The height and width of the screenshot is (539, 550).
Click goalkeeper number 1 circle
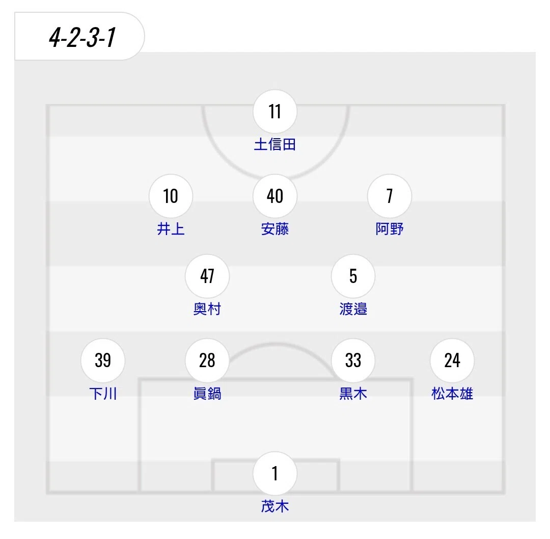point(274,473)
